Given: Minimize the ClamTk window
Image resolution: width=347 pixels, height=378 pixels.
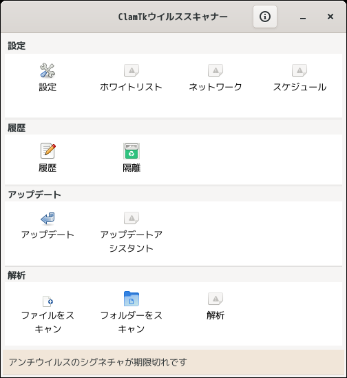Looking at the screenshot, I should (303, 17).
